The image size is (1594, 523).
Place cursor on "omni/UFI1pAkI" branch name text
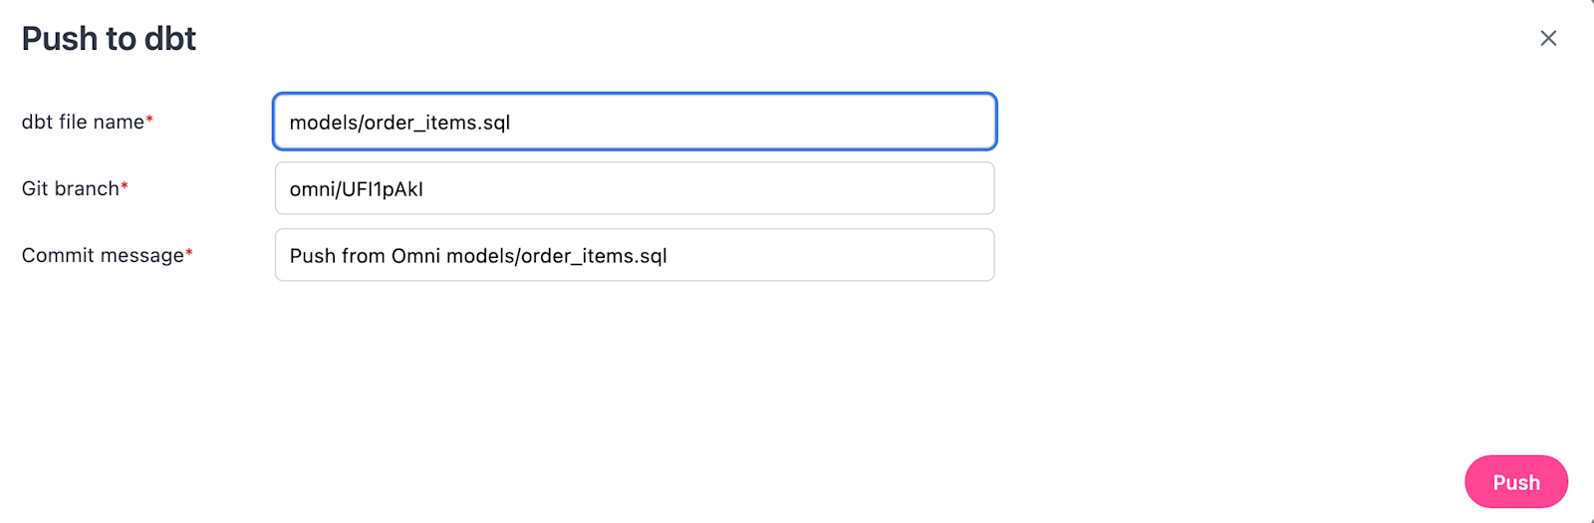coord(356,189)
